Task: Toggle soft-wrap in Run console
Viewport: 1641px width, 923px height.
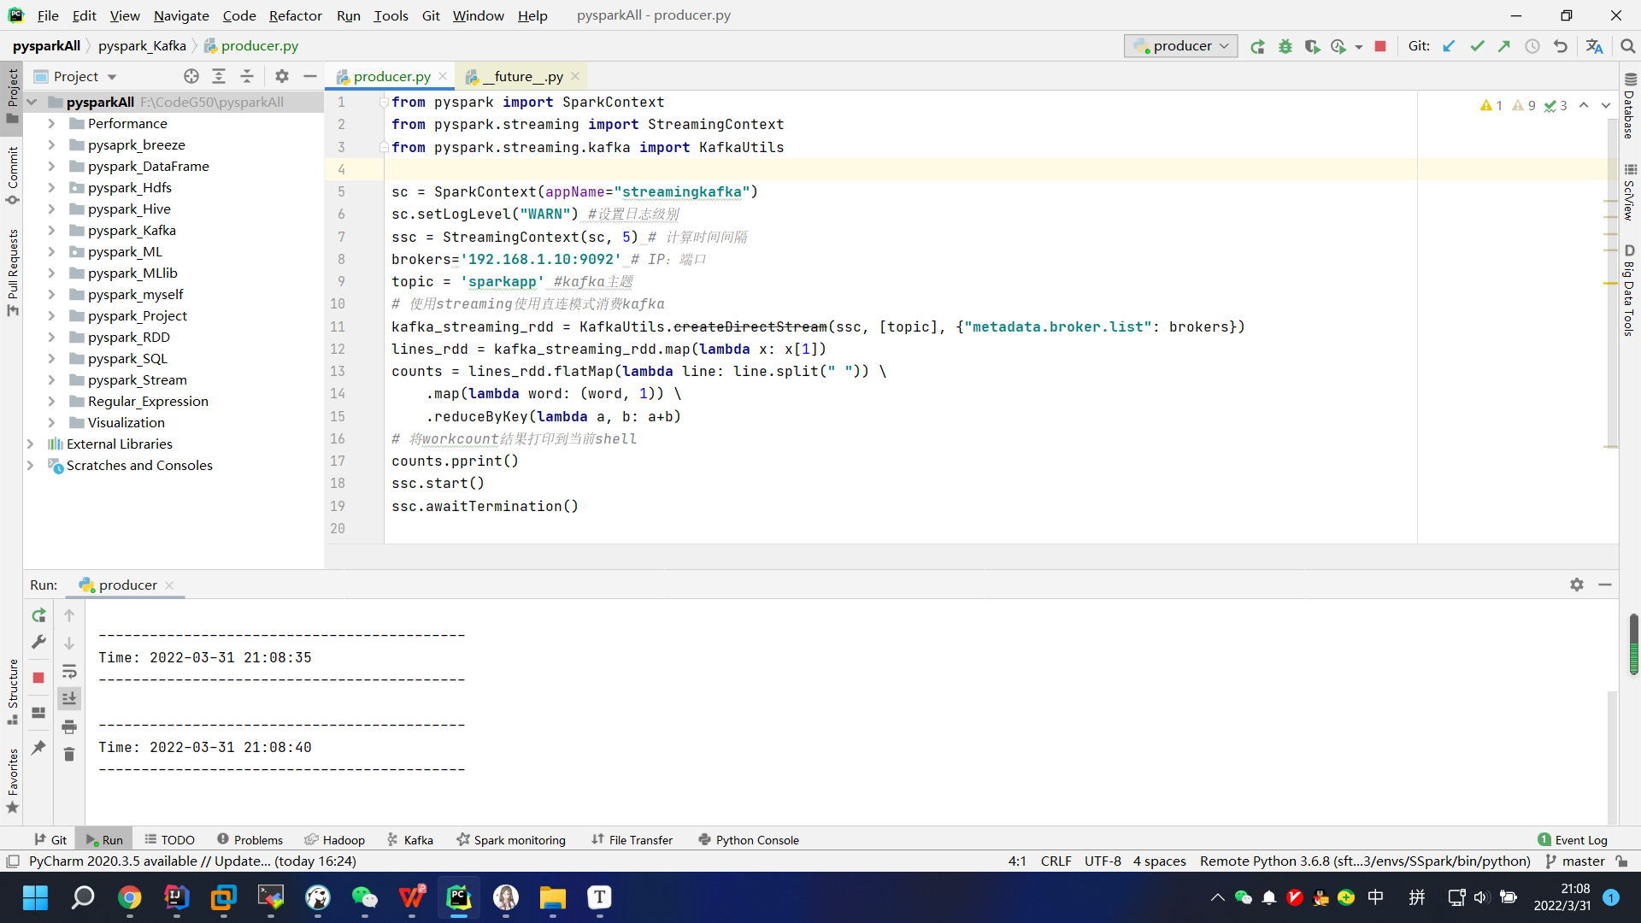Action: [69, 672]
